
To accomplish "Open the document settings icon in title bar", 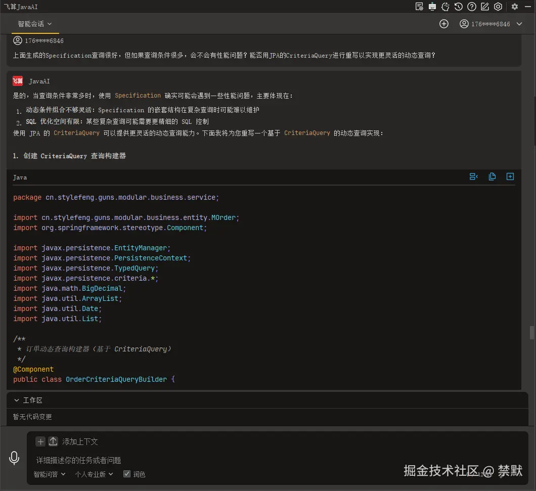I will [419, 7].
